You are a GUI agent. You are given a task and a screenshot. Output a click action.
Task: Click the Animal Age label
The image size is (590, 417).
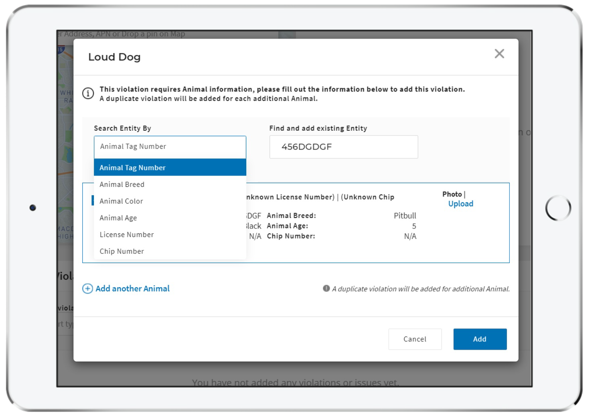point(287,226)
